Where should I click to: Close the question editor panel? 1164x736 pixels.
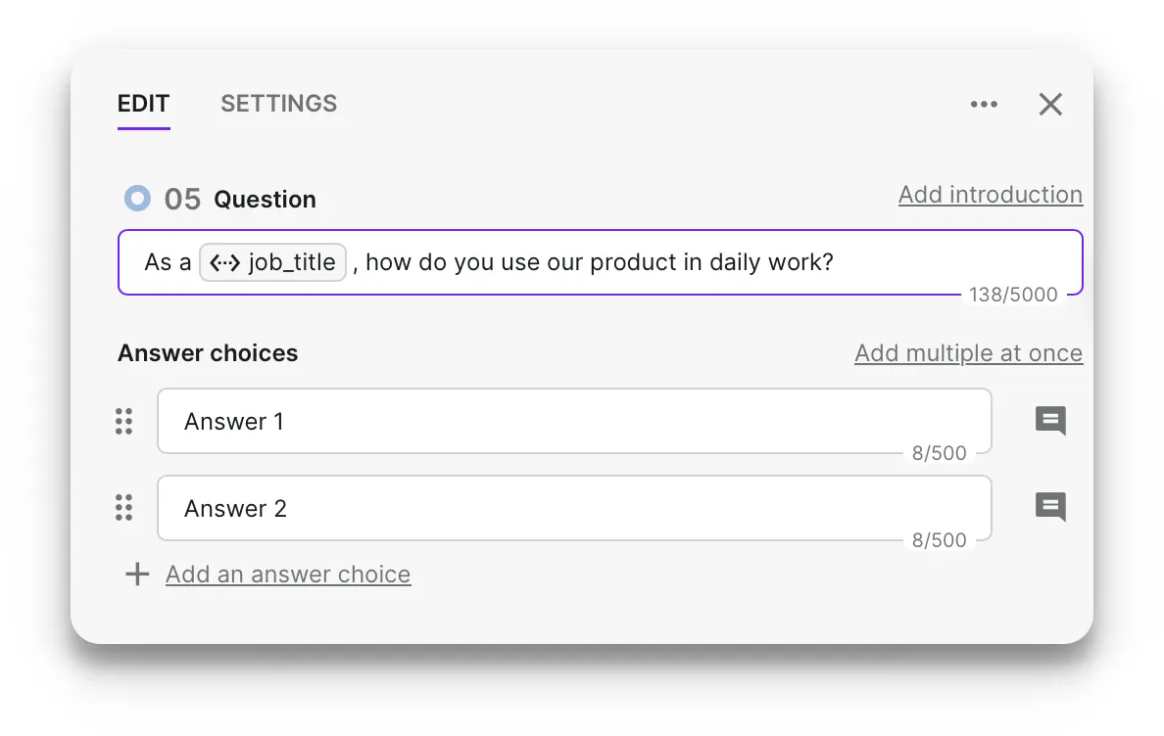pos(1050,105)
